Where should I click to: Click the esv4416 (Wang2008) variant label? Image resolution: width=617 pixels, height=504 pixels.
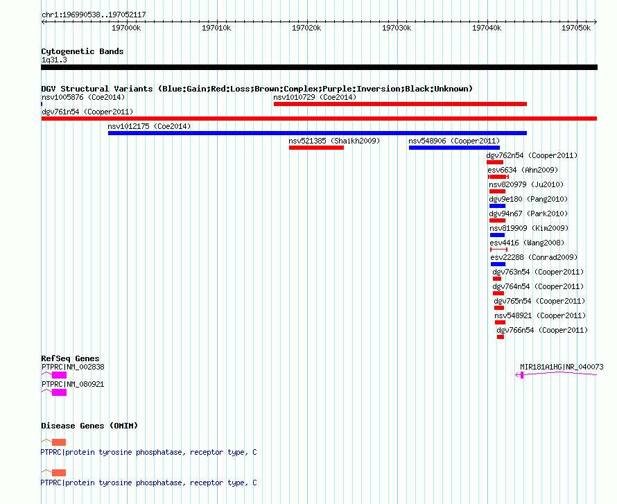pos(527,243)
